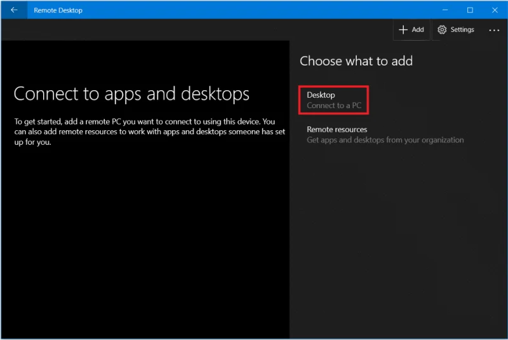The width and height of the screenshot is (508, 340).
Task: Minimize the Remote Desktop window
Action: coord(445,10)
